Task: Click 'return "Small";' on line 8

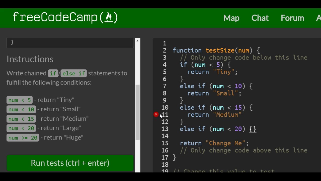Action: click(x=214, y=93)
